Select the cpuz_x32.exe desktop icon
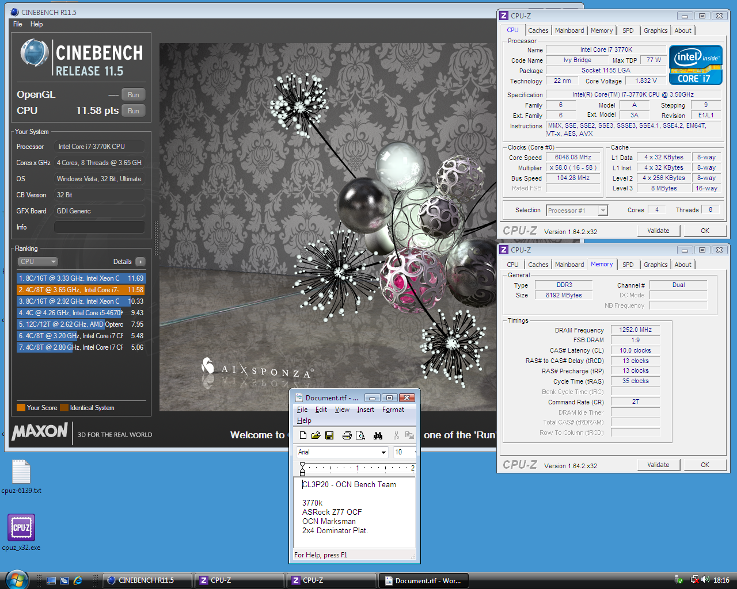 click(21, 533)
